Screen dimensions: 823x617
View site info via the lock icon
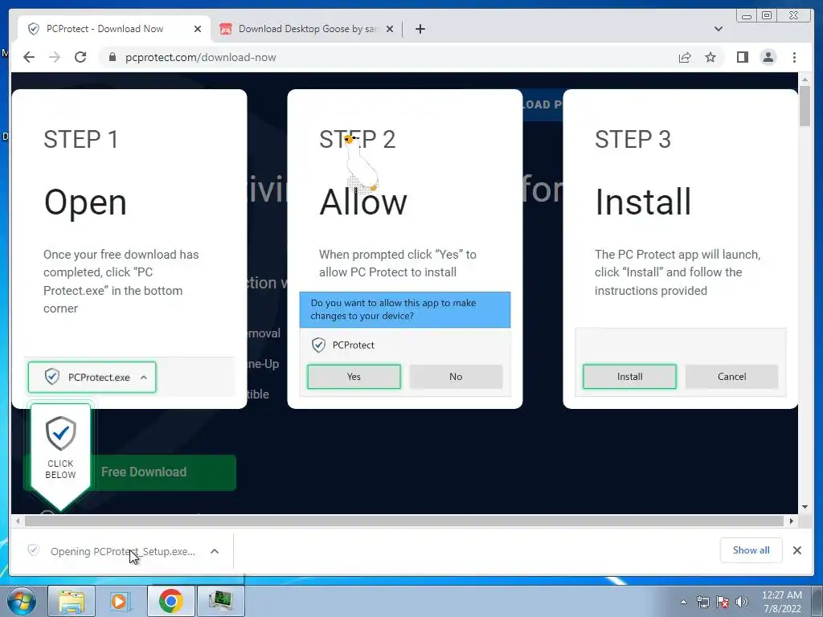[x=113, y=57]
